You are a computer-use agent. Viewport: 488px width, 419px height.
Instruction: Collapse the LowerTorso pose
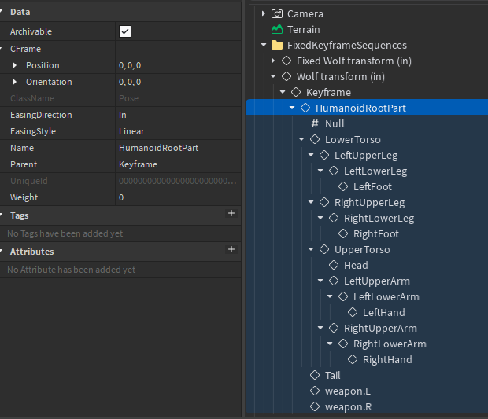tap(301, 139)
